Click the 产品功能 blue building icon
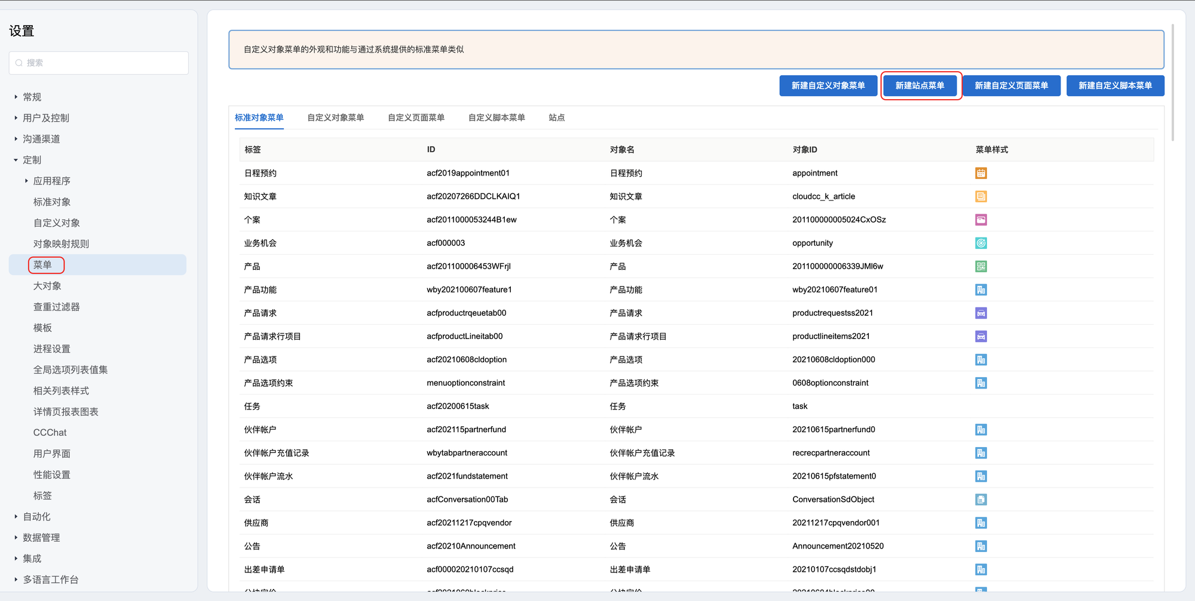The width and height of the screenshot is (1195, 601). pyautogui.click(x=980, y=289)
